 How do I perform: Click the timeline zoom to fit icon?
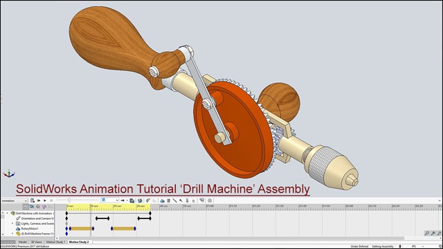point(426,233)
